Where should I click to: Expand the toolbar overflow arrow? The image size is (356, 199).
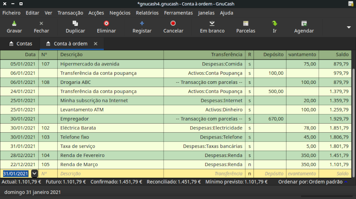(x=348, y=27)
